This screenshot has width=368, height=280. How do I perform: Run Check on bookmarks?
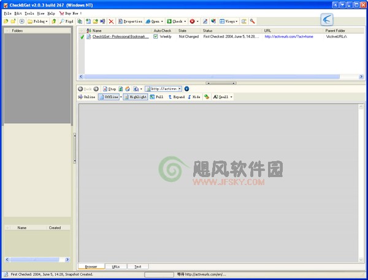175,21
